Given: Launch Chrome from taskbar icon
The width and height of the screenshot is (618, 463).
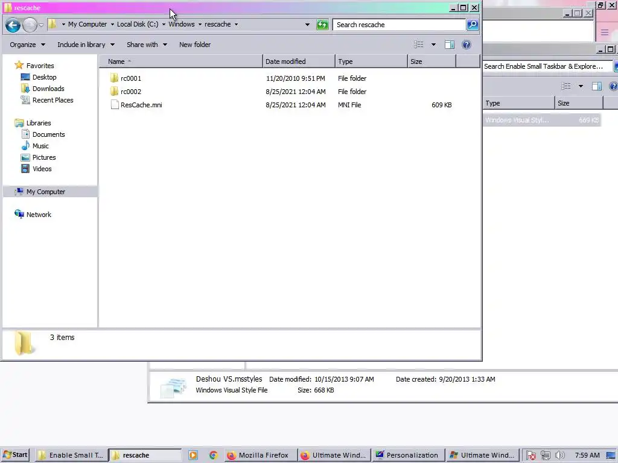Looking at the screenshot, I should [213, 455].
